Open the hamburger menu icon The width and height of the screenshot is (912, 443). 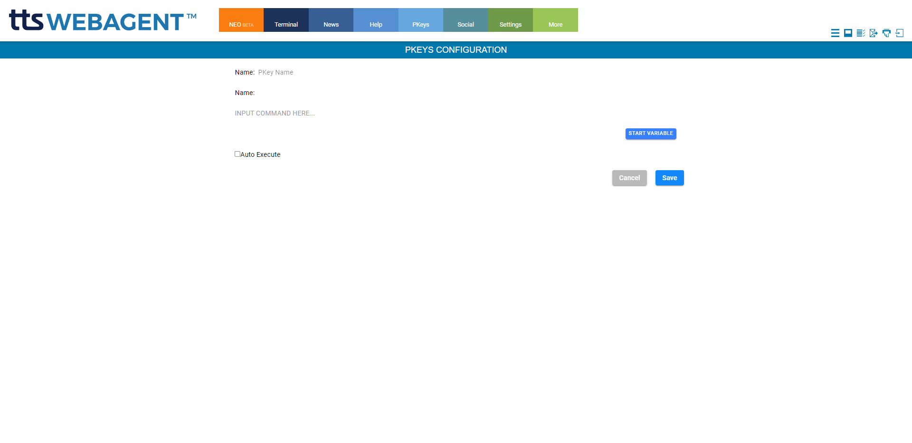(835, 33)
